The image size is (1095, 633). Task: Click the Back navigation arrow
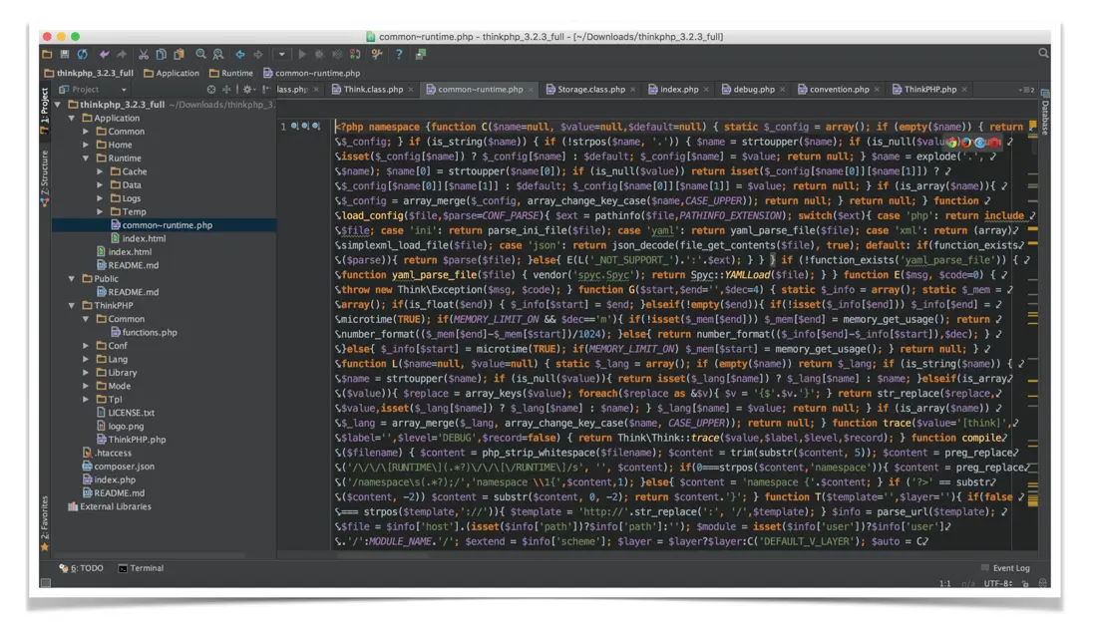pyautogui.click(x=240, y=55)
